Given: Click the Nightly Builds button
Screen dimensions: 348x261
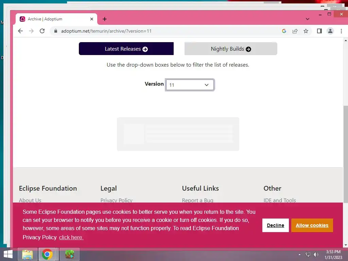Looking at the screenshot, I should [231, 49].
